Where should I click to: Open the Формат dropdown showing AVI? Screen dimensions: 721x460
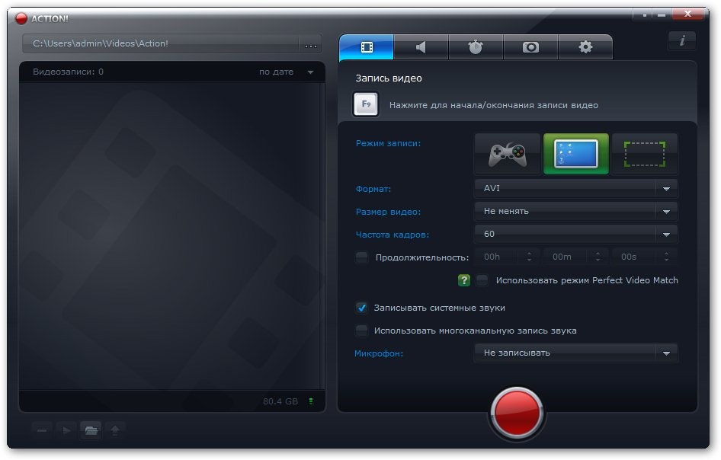click(x=575, y=188)
